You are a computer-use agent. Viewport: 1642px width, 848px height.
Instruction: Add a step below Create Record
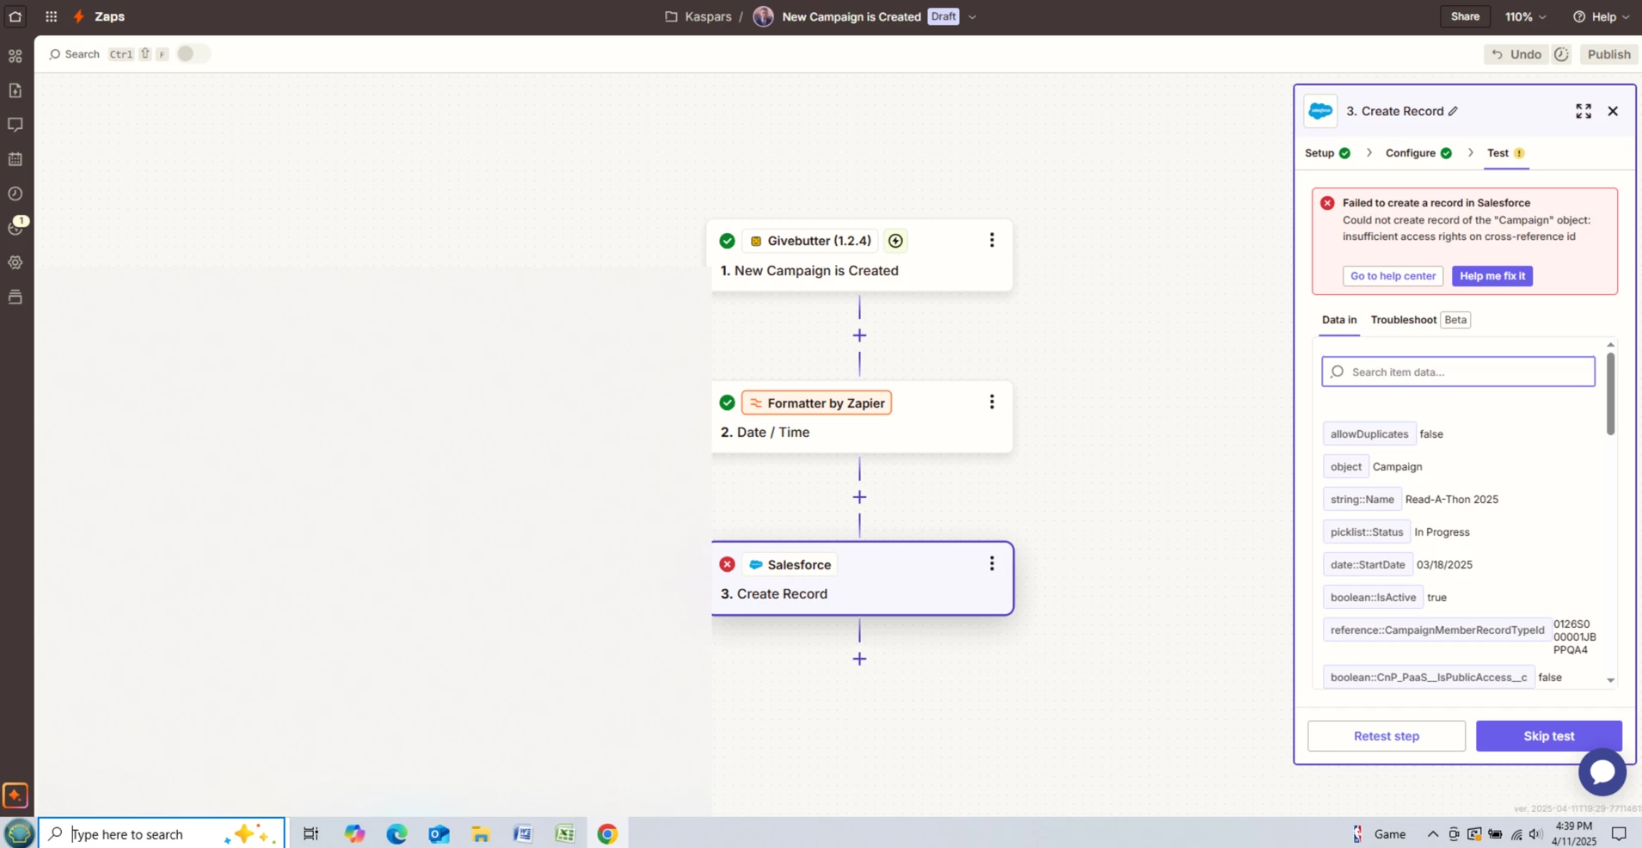(859, 659)
